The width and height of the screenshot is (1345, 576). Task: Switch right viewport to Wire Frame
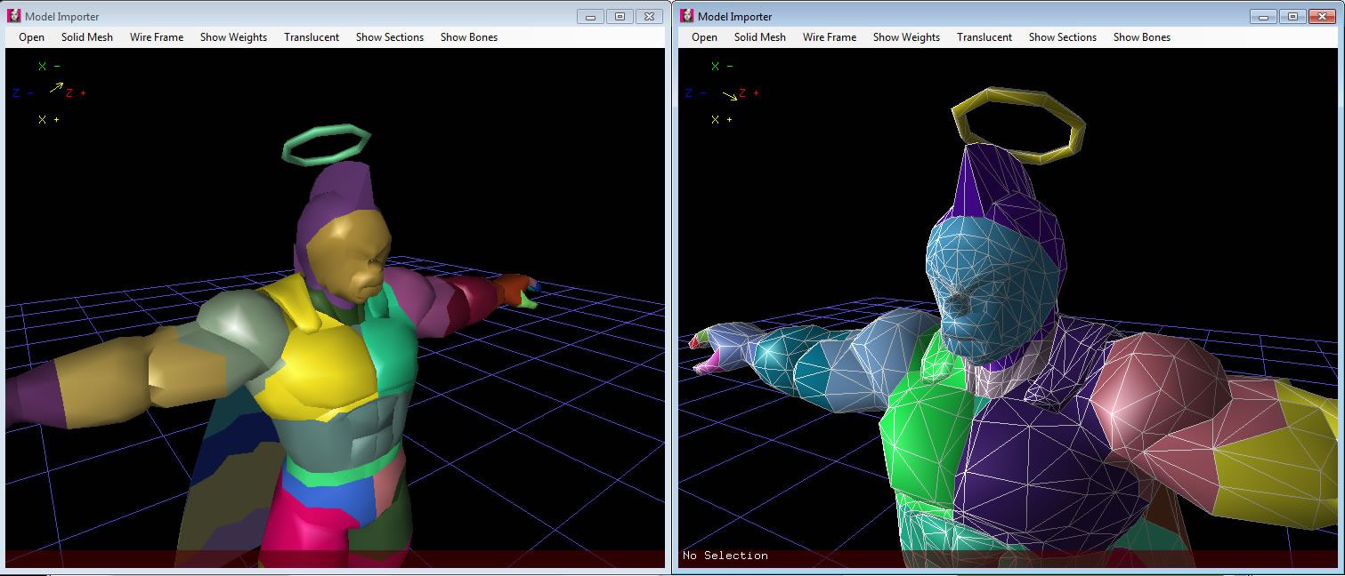[830, 37]
